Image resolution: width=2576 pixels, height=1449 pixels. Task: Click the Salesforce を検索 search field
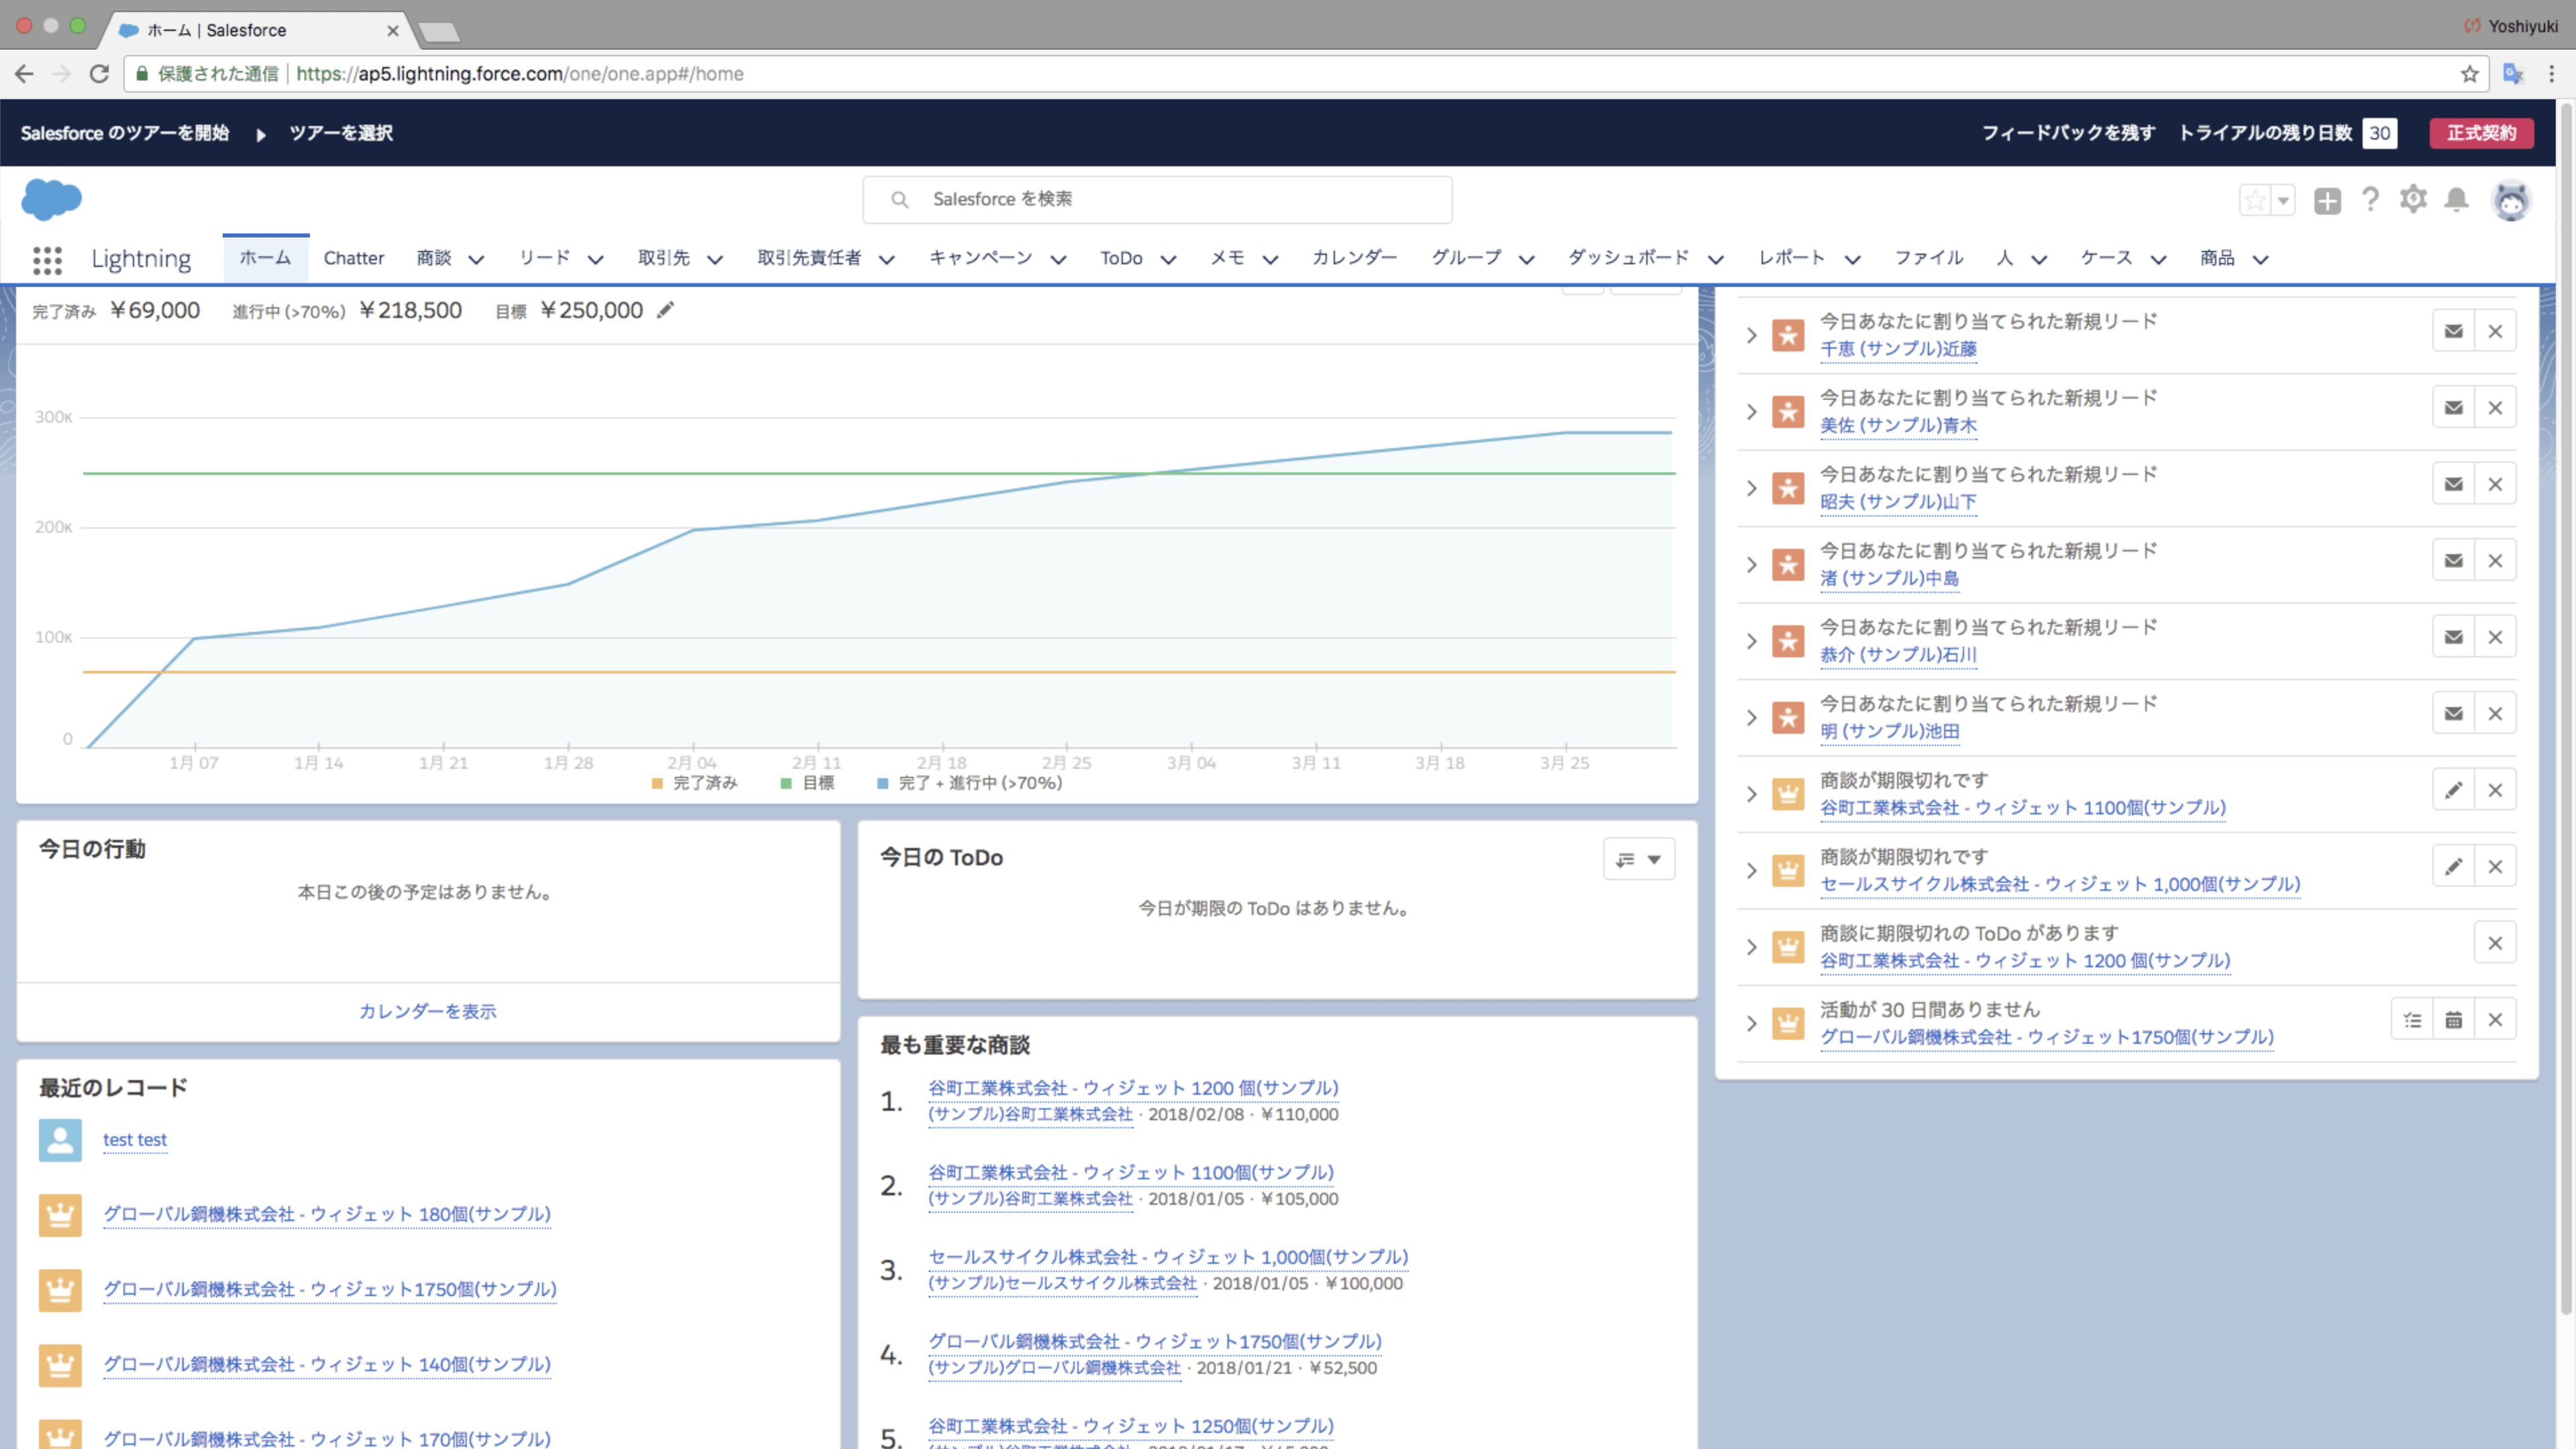(1157, 199)
